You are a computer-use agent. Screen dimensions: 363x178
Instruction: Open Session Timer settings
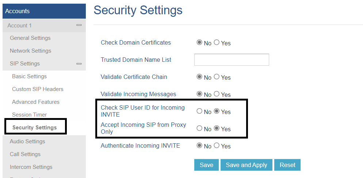click(29, 115)
